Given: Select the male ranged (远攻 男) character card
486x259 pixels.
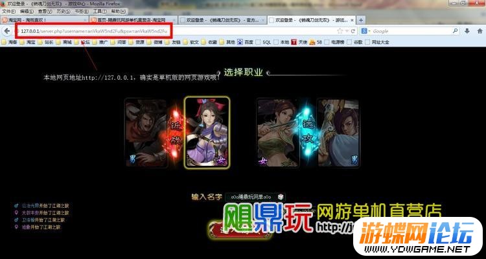Looking at the screenshot, I should [338, 133].
